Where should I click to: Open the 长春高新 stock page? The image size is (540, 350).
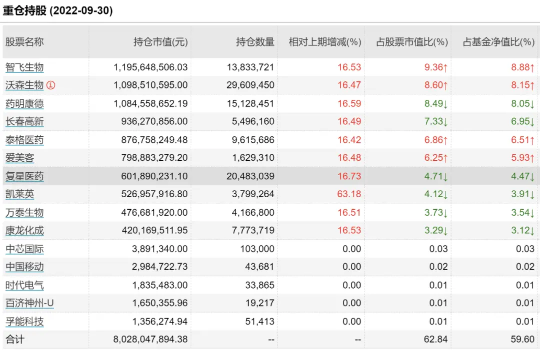click(24, 121)
